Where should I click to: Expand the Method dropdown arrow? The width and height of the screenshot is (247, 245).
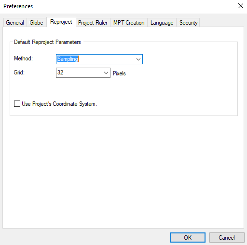click(x=138, y=59)
